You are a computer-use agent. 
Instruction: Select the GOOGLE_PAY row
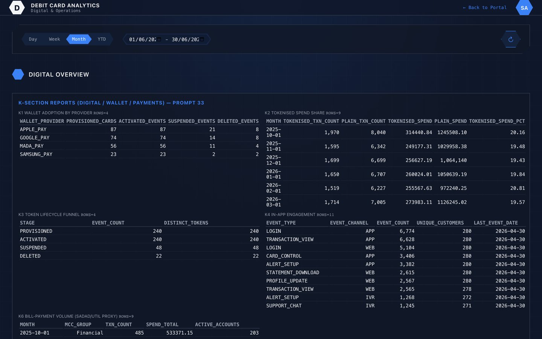[139, 138]
